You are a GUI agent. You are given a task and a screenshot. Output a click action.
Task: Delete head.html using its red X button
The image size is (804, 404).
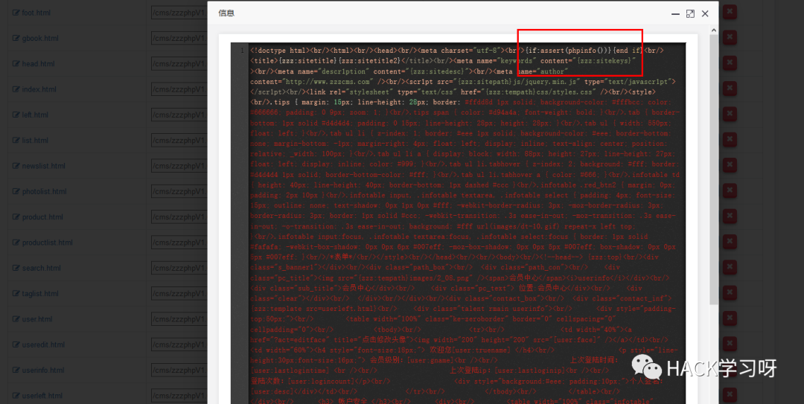tap(730, 63)
